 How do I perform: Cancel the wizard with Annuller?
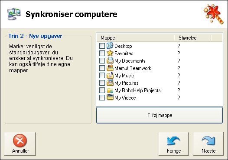coord(20,144)
